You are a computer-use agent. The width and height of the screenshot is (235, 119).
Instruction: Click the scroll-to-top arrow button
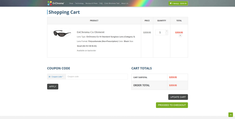tap(231, 115)
